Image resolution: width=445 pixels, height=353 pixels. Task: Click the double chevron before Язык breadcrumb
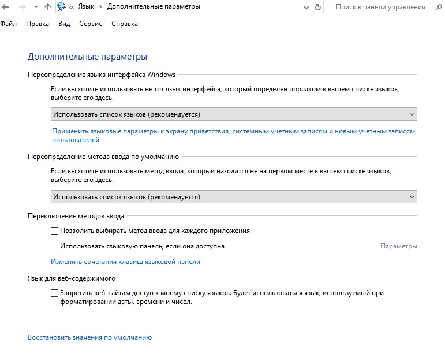(73, 8)
